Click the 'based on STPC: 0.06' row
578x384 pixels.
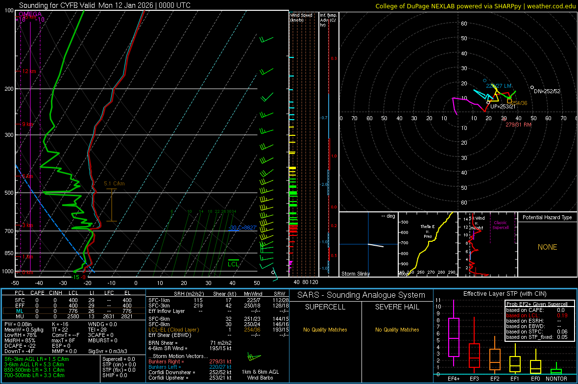pyautogui.click(x=537, y=332)
